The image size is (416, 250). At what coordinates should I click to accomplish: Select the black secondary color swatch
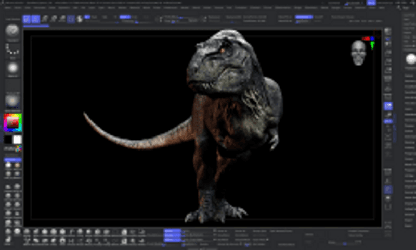click(8, 140)
